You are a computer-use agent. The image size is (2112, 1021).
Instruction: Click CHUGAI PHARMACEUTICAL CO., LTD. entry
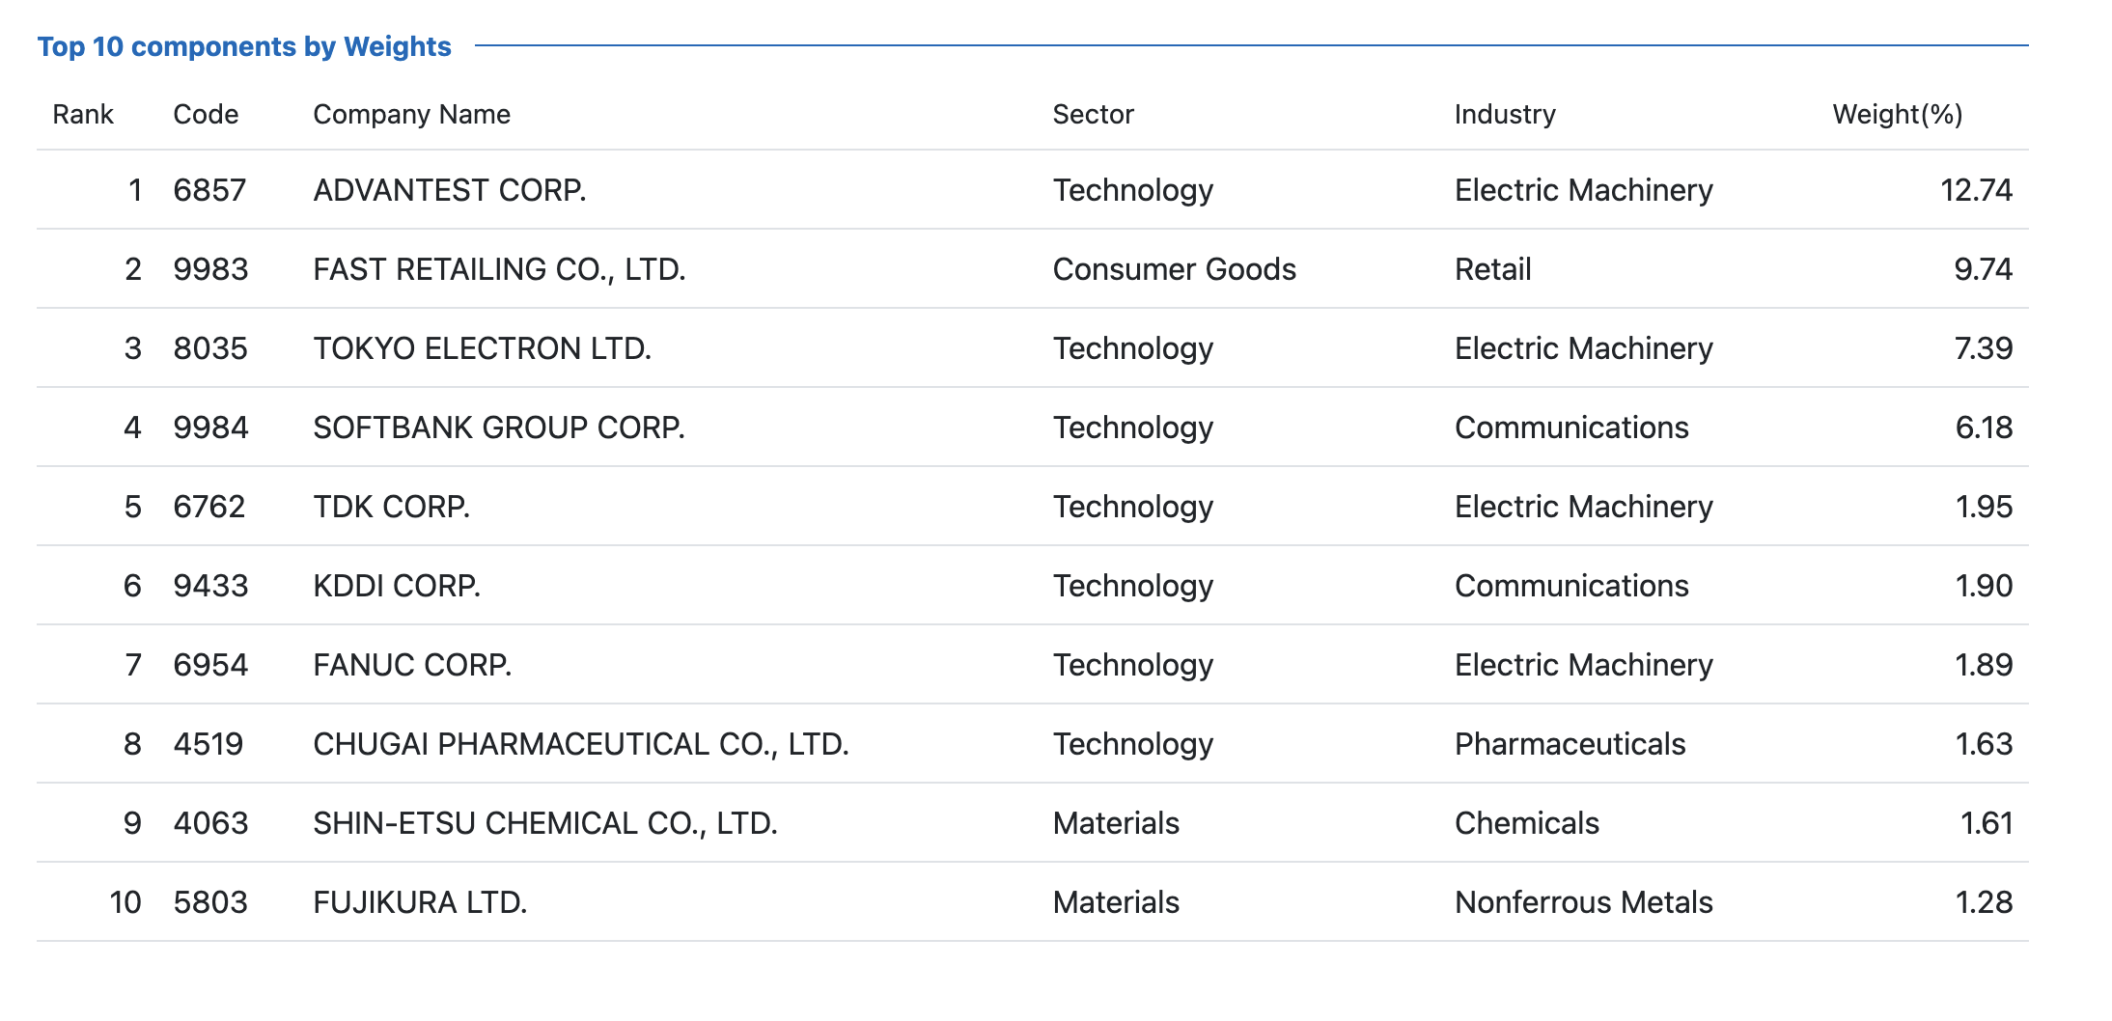pyautogui.click(x=581, y=744)
